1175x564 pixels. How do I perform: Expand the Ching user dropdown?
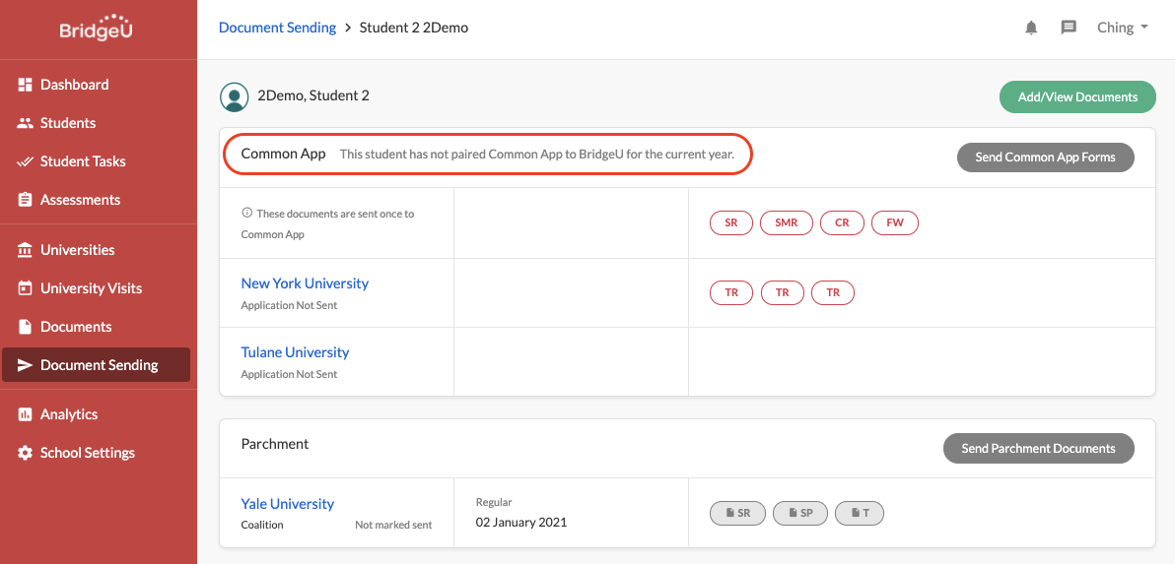(x=1123, y=28)
